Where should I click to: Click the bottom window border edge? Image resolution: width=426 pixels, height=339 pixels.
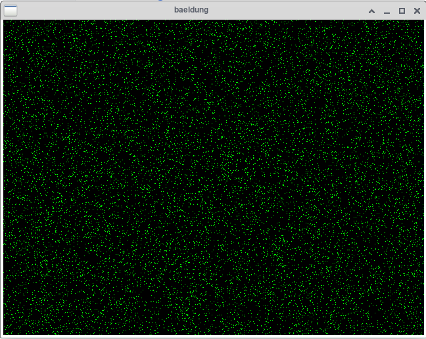pyautogui.click(x=213, y=337)
